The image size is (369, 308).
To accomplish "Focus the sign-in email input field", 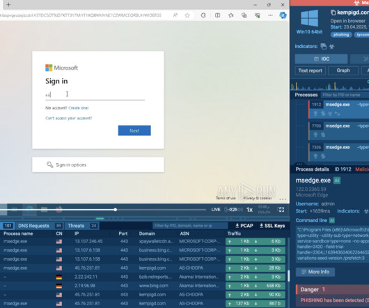I will point(95,95).
